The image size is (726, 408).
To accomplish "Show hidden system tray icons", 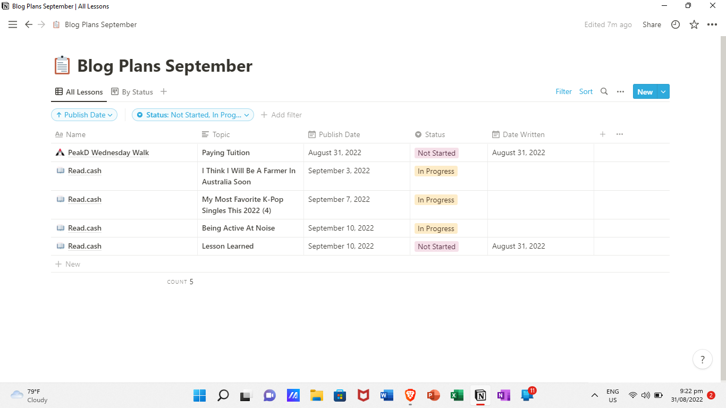I will pos(595,395).
